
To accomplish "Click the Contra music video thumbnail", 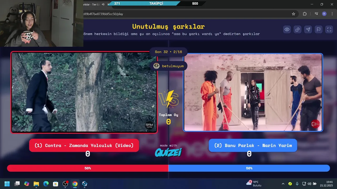I will click(x=84, y=92).
